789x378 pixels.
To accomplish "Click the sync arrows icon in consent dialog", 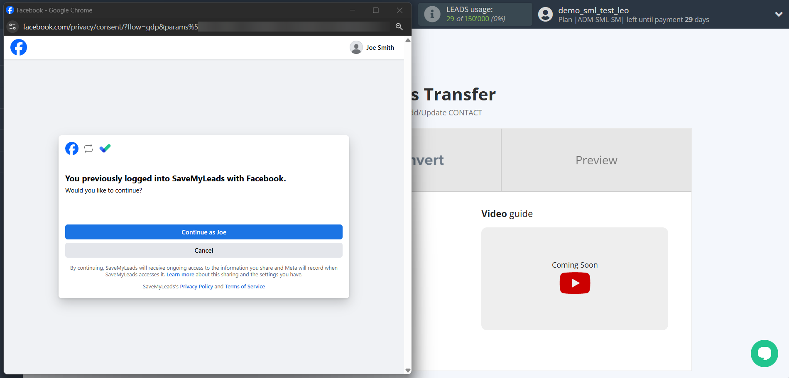I will pos(88,149).
